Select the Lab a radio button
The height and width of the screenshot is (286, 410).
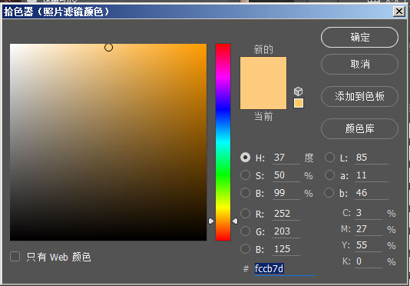pyautogui.click(x=329, y=175)
